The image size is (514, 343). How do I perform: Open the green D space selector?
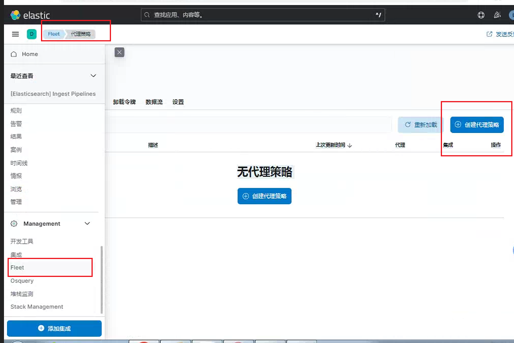32,34
